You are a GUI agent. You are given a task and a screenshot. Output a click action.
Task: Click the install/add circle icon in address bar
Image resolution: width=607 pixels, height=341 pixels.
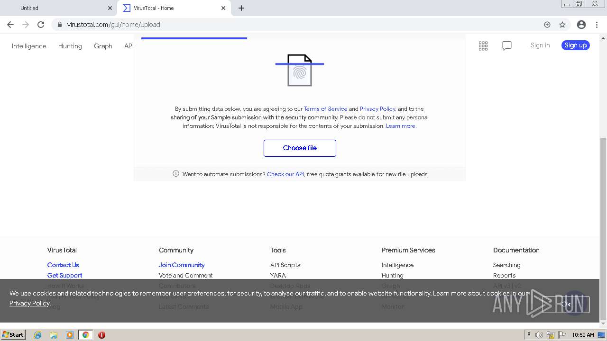[547, 25]
